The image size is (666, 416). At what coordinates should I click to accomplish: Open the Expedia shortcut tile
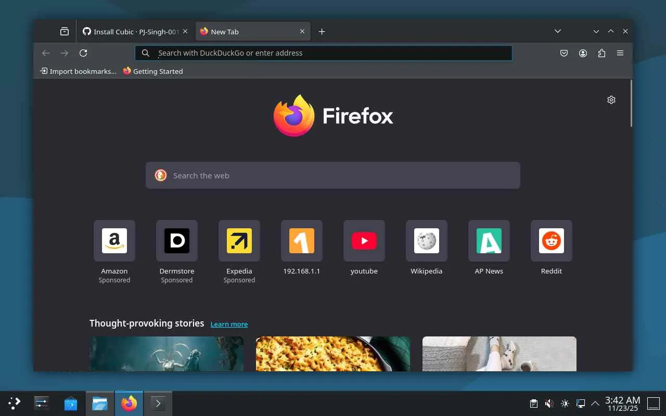239,241
